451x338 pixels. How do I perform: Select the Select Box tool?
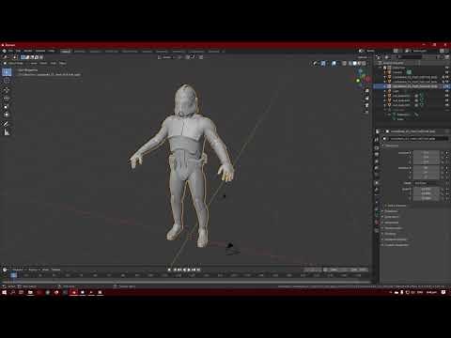click(x=7, y=72)
